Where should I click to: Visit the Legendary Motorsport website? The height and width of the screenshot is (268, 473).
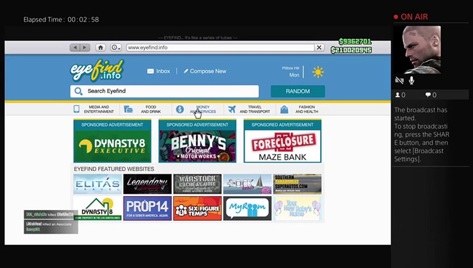(x=148, y=184)
